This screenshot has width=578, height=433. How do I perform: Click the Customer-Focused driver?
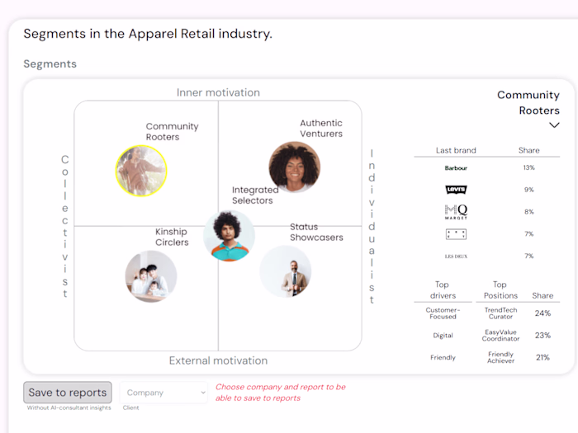click(x=443, y=313)
